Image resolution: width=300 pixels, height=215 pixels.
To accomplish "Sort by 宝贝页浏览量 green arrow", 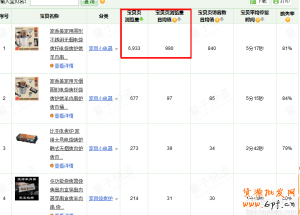I will (x=141, y=20).
